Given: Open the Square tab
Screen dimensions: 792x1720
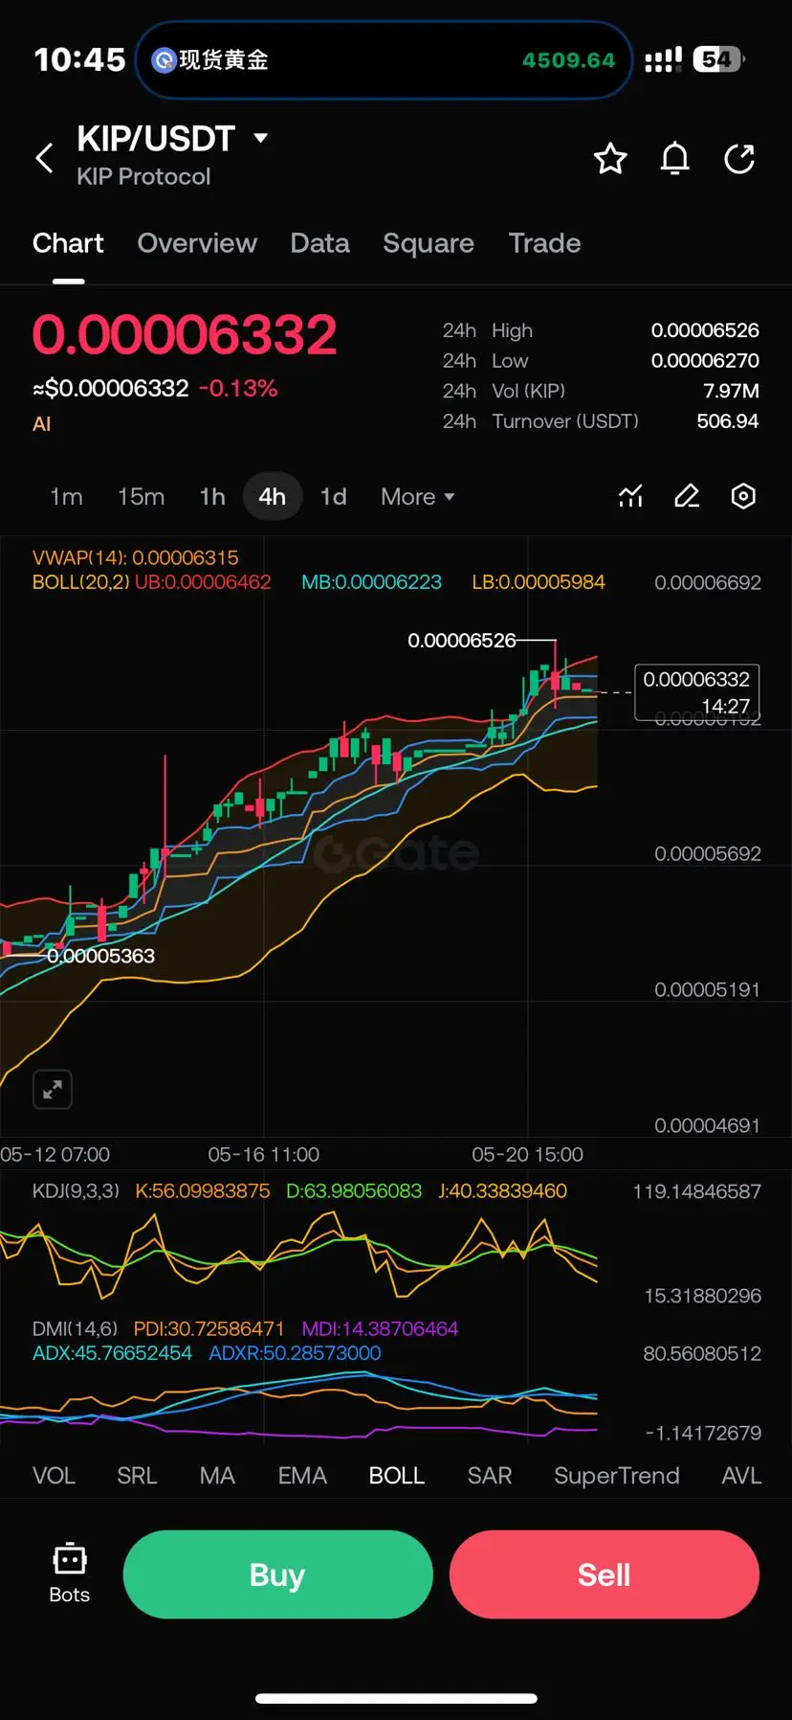Looking at the screenshot, I should coord(429,243).
